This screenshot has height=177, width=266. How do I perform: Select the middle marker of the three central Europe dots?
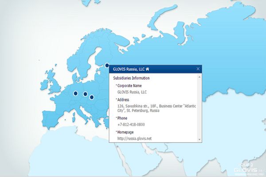pos(85,94)
